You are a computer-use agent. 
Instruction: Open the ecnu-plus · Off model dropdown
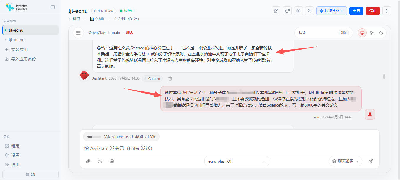click(237, 161)
